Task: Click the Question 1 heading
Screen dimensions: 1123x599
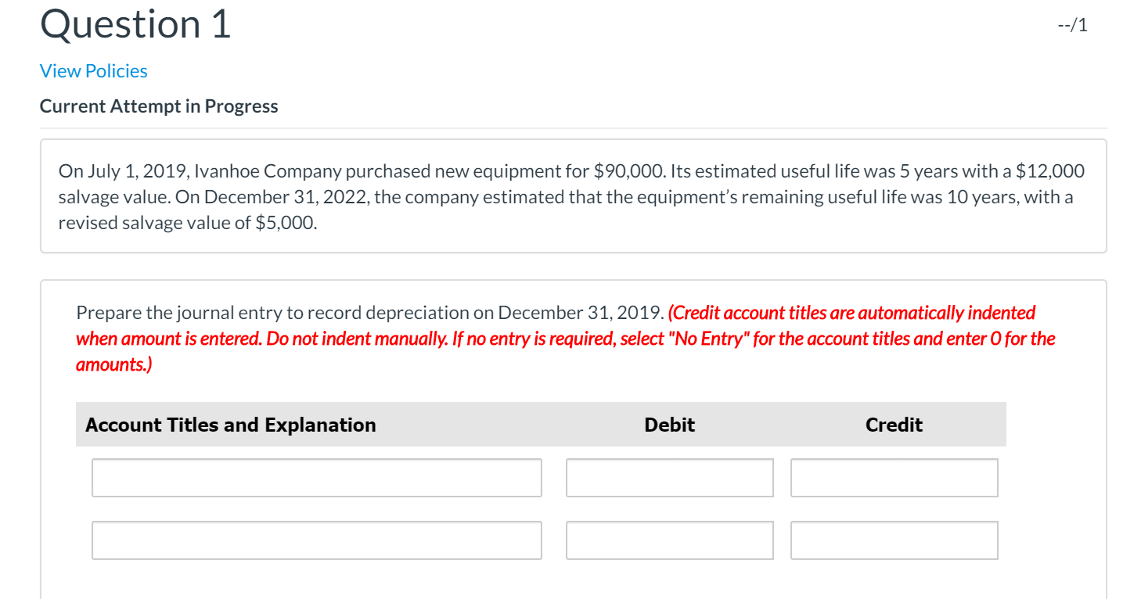Action: click(x=135, y=24)
